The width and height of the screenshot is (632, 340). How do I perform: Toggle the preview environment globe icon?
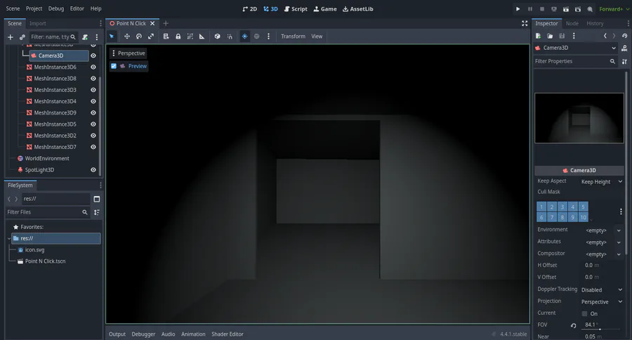tap(257, 37)
